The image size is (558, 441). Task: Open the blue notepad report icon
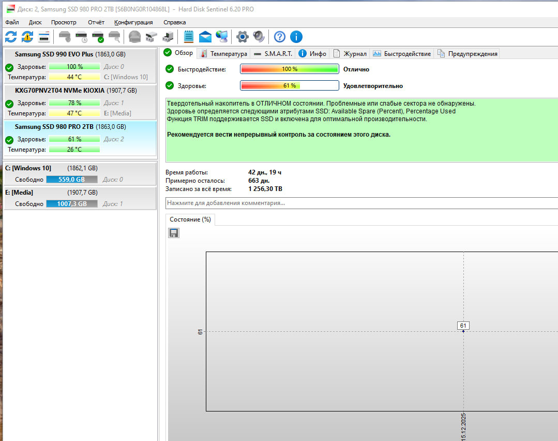pos(189,37)
